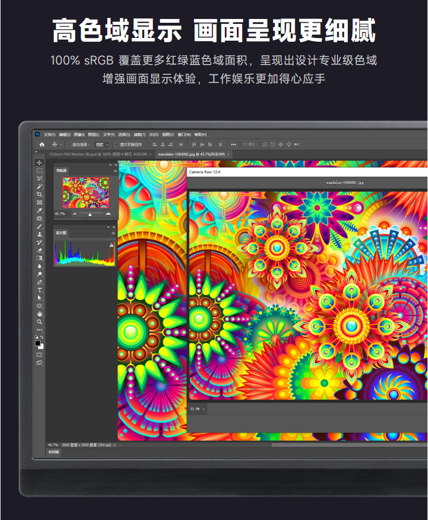The height and width of the screenshot is (520, 428).
Task: Reset default foreground and background colors
Action: pyautogui.click(x=36, y=337)
